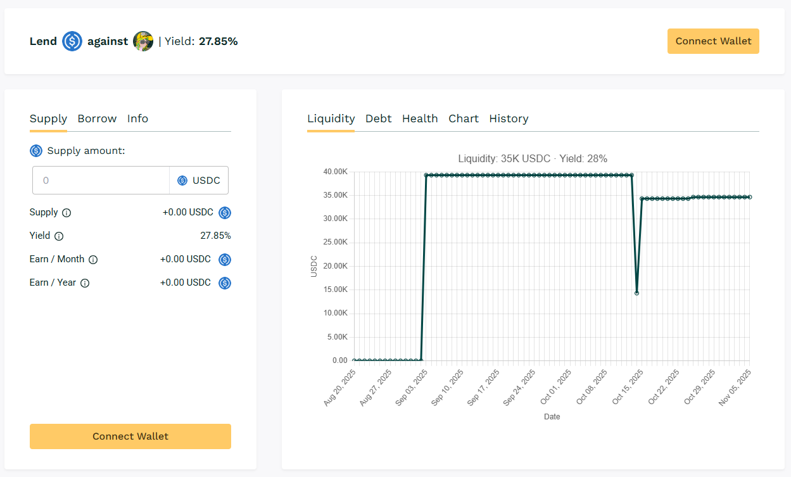Open the Earn / Year info tooltip icon
This screenshot has height=477, width=791.
coord(85,283)
